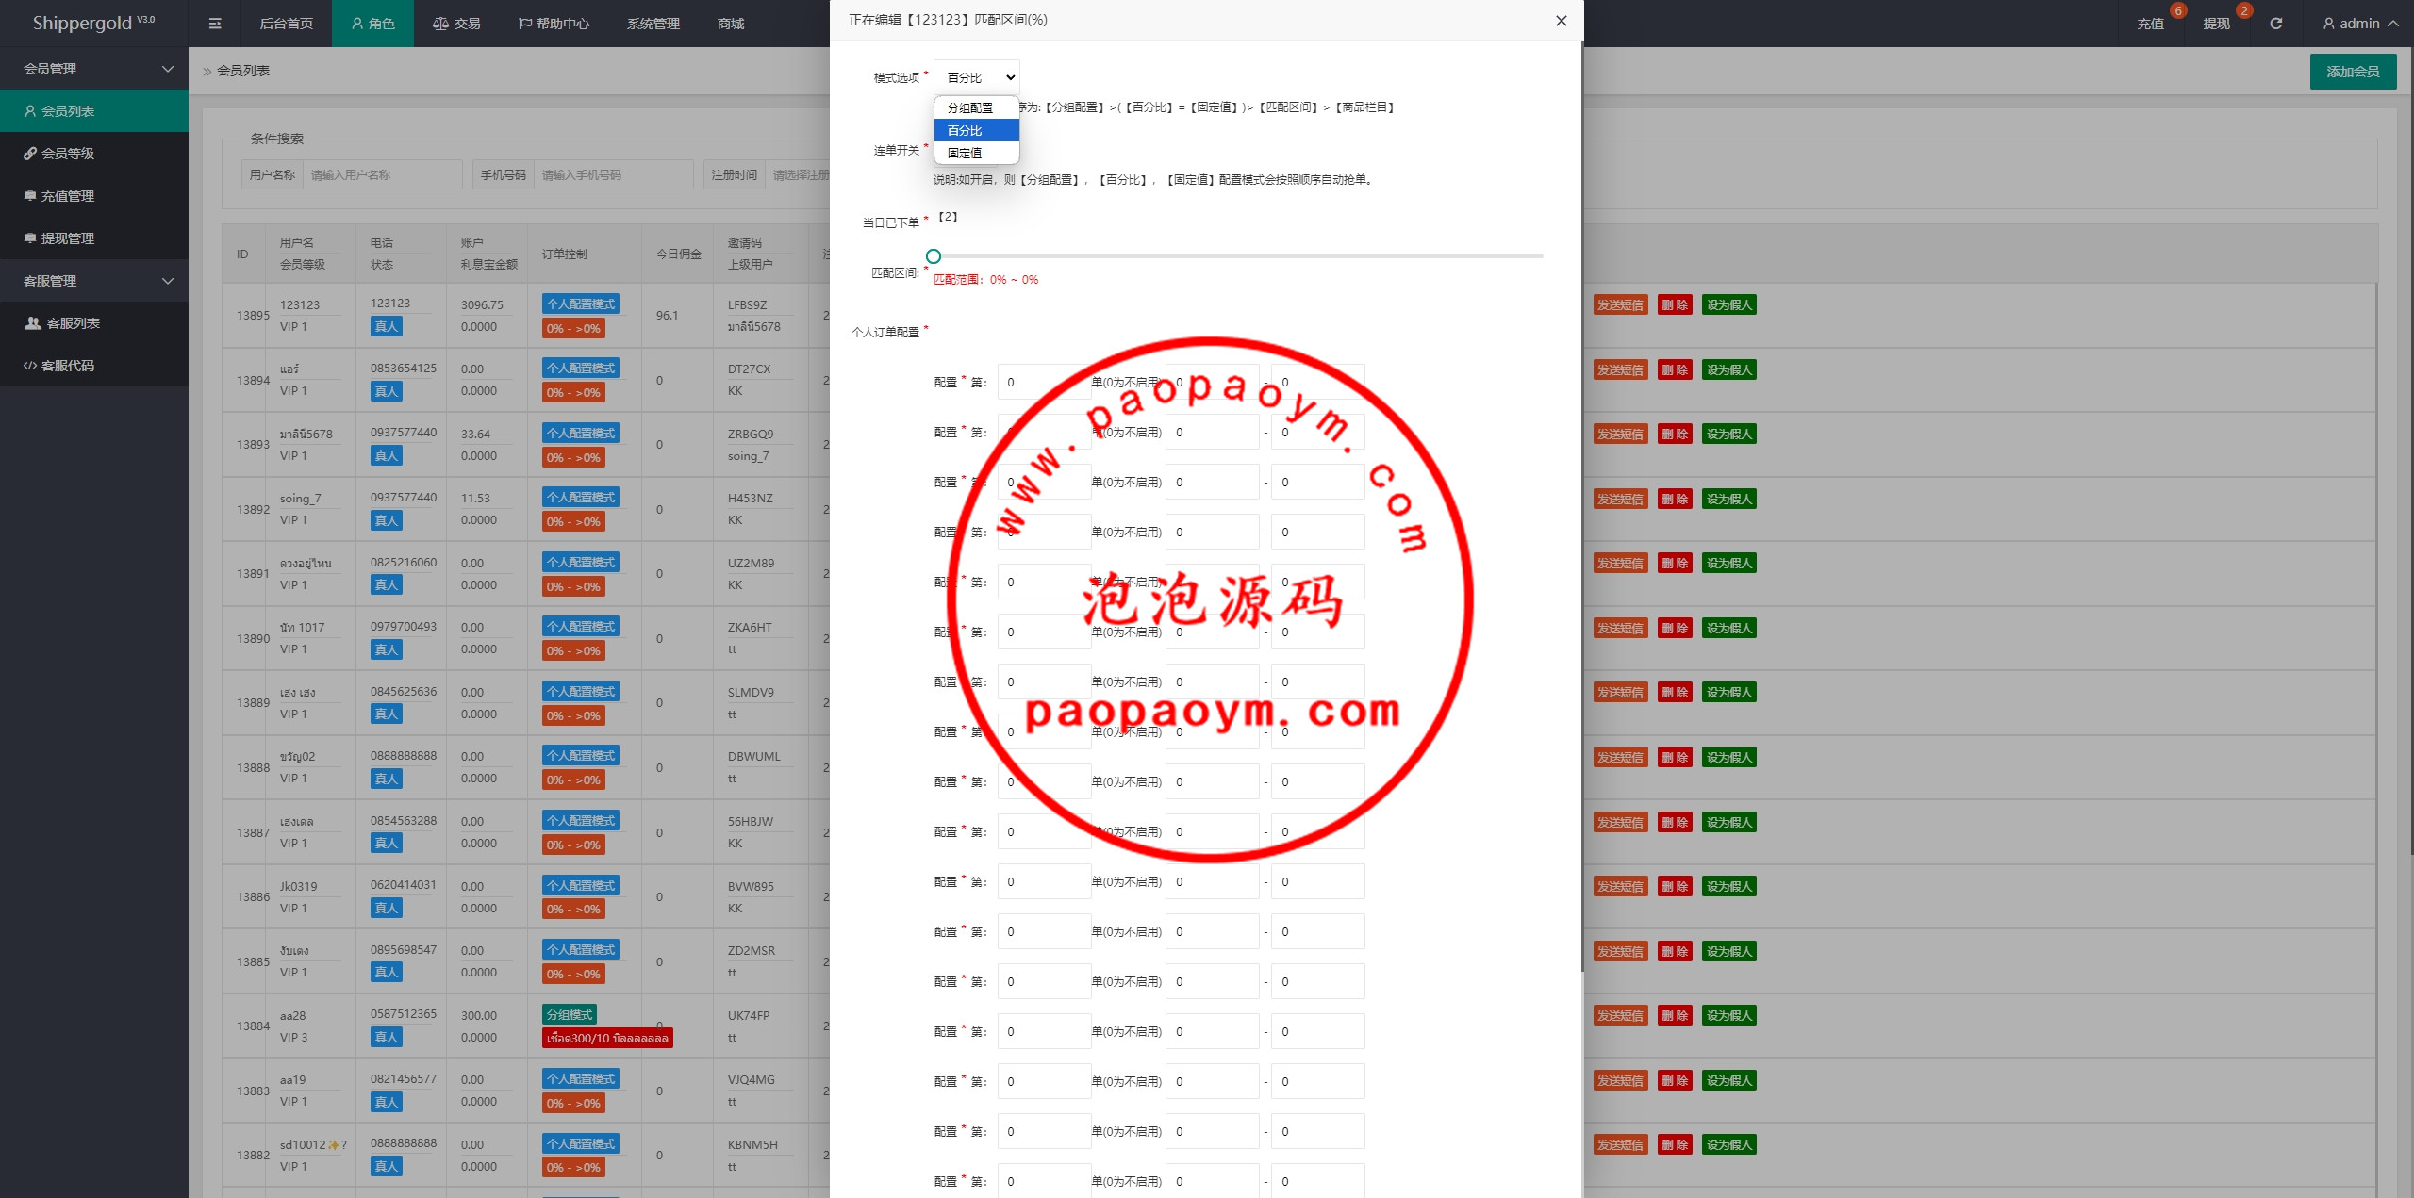Screen dimensions: 2414x1198
Task: Click 个人配置模式 for user soing_7
Action: pos(581,498)
